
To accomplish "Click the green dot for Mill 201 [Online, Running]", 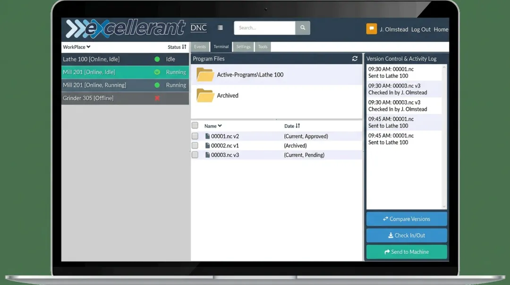I will click(157, 86).
